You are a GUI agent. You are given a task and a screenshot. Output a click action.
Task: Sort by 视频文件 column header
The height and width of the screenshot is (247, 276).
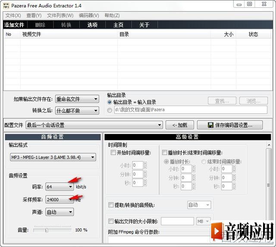69,34
